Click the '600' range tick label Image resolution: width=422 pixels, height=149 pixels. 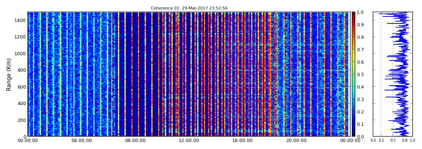pyautogui.click(x=22, y=87)
